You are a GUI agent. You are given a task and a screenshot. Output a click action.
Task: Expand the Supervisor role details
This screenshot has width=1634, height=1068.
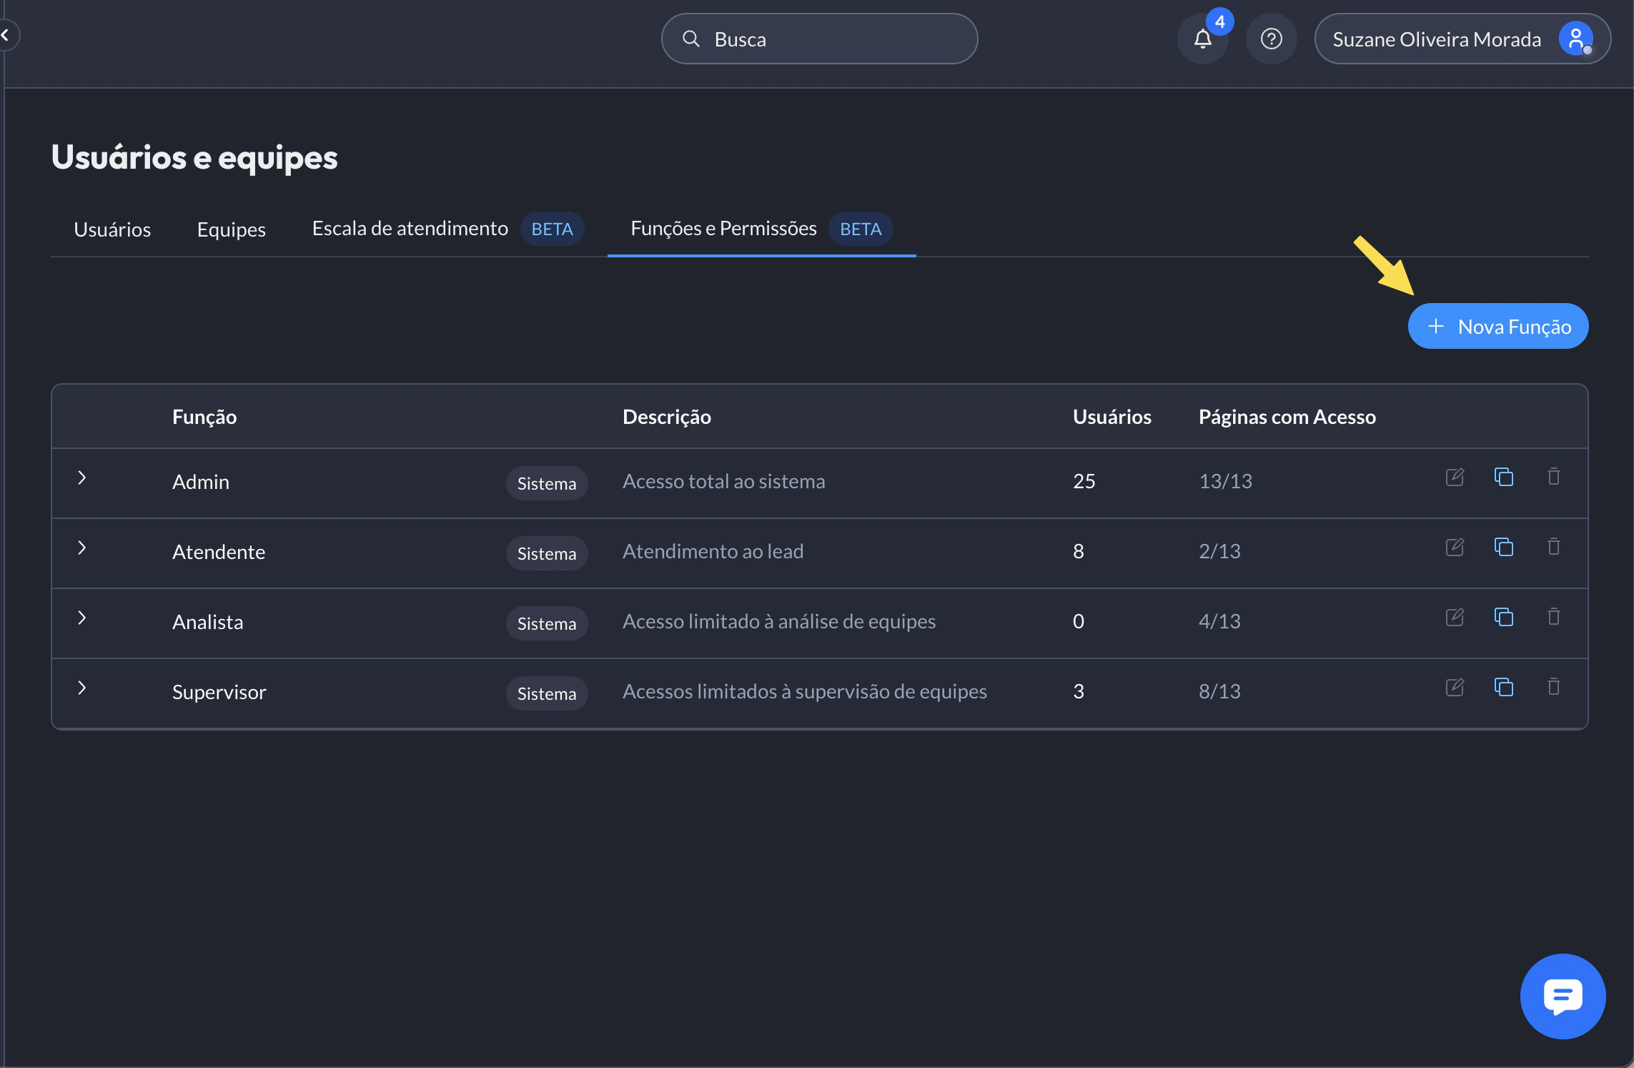(x=82, y=688)
